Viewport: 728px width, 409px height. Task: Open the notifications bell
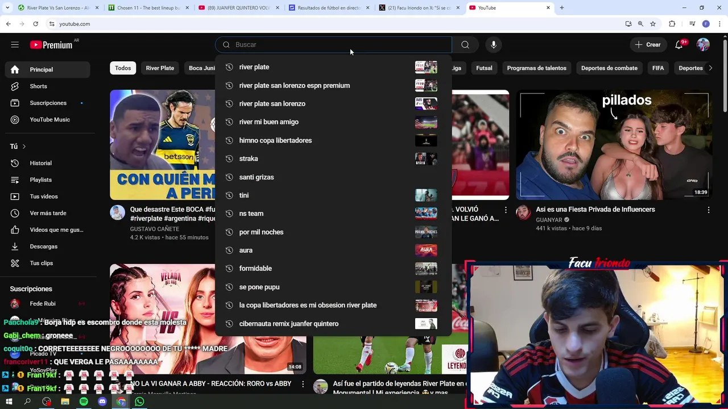pos(679,44)
